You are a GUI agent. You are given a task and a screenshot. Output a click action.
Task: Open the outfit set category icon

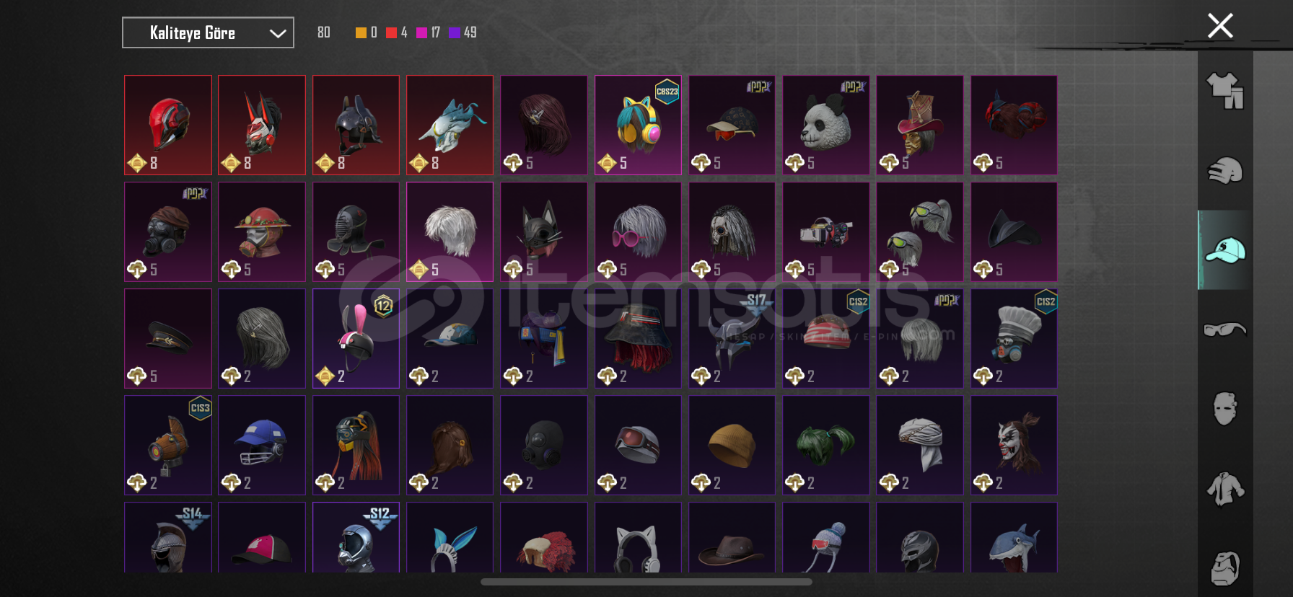coord(1225,91)
